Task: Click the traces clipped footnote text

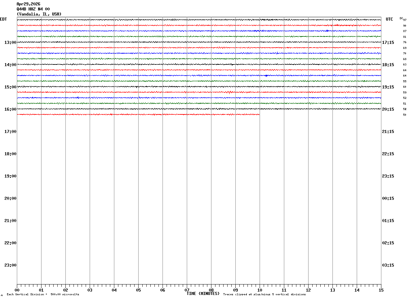Action: tap(264, 295)
